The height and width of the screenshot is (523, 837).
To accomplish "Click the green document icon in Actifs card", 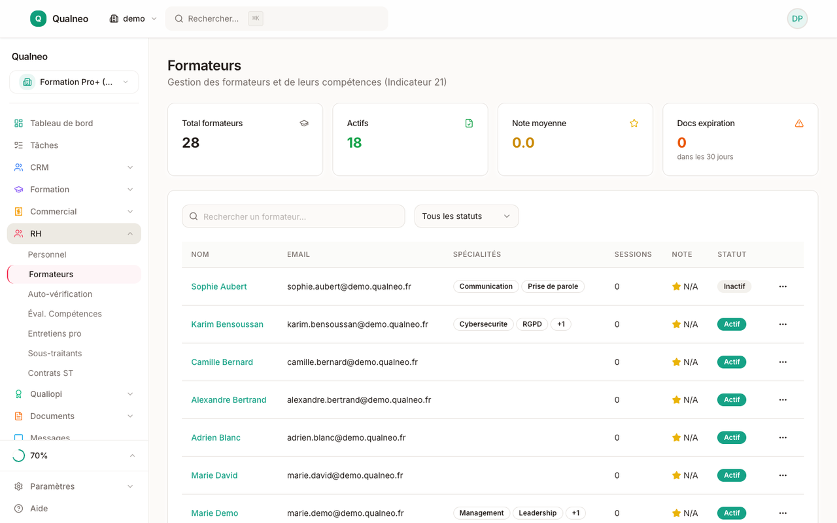I will click(469, 124).
